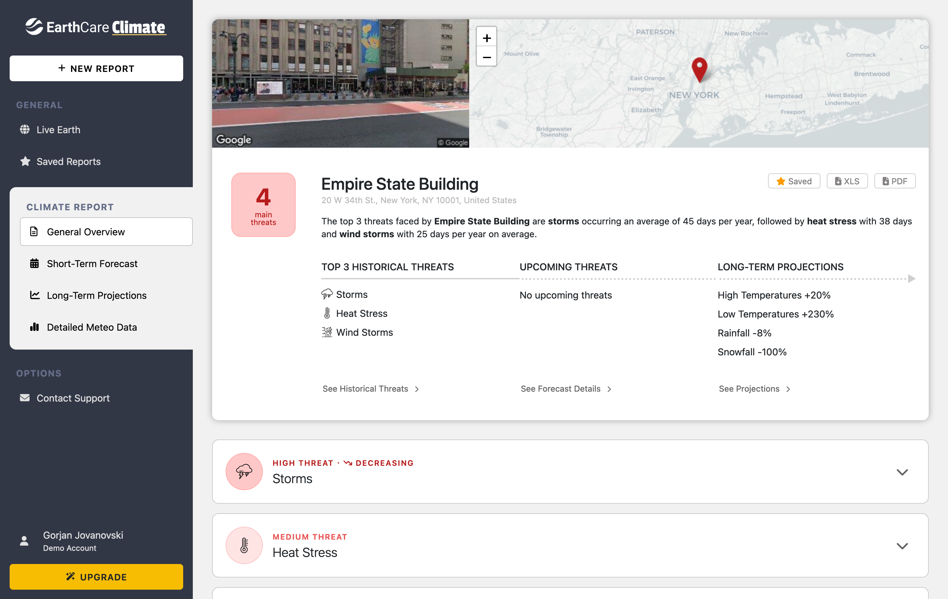This screenshot has height=599, width=948.
Task: Click the document icon for General Overview
Action: click(34, 232)
